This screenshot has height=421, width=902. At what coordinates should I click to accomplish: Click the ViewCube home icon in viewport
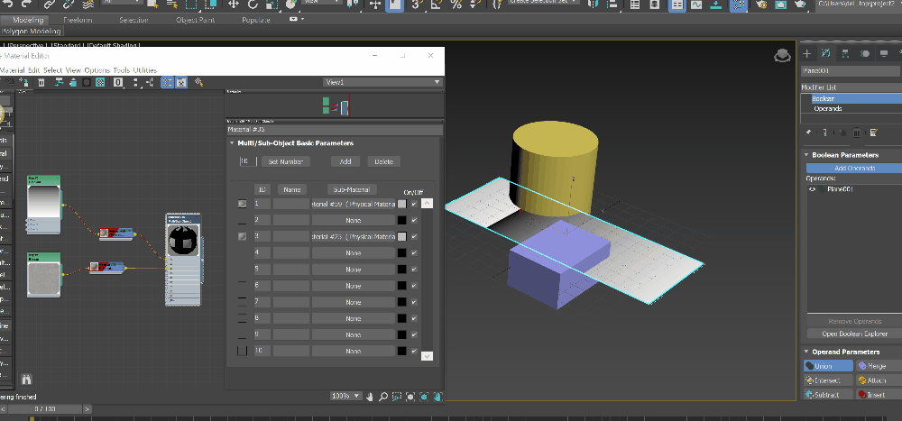(781, 56)
